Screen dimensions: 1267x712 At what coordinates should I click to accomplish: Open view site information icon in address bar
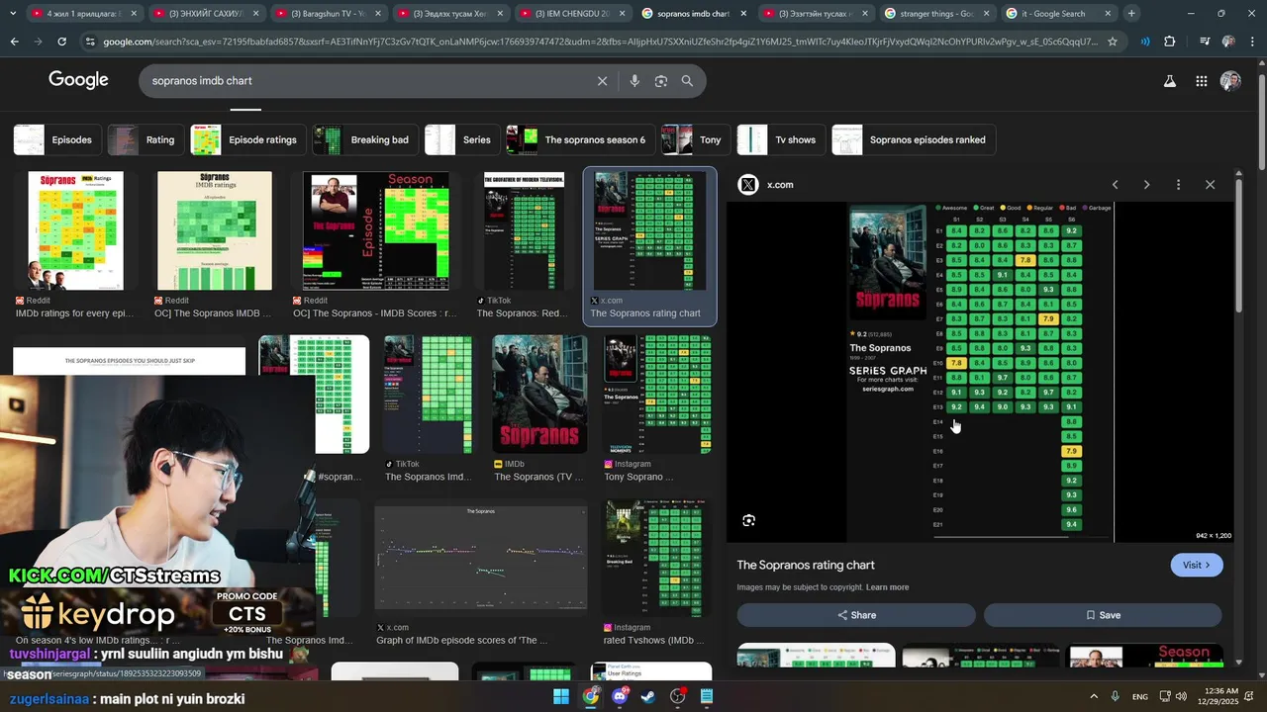click(x=90, y=42)
